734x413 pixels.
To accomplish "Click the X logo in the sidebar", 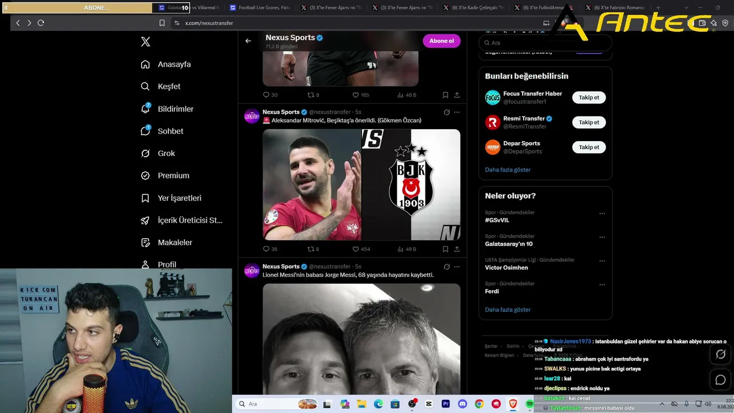I will [x=146, y=42].
